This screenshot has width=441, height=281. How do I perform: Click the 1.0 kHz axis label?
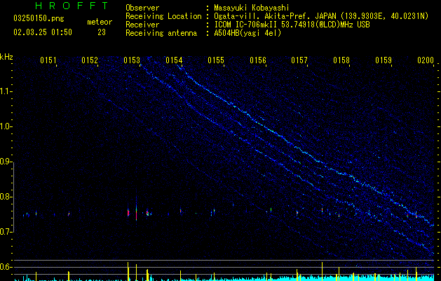6,126
